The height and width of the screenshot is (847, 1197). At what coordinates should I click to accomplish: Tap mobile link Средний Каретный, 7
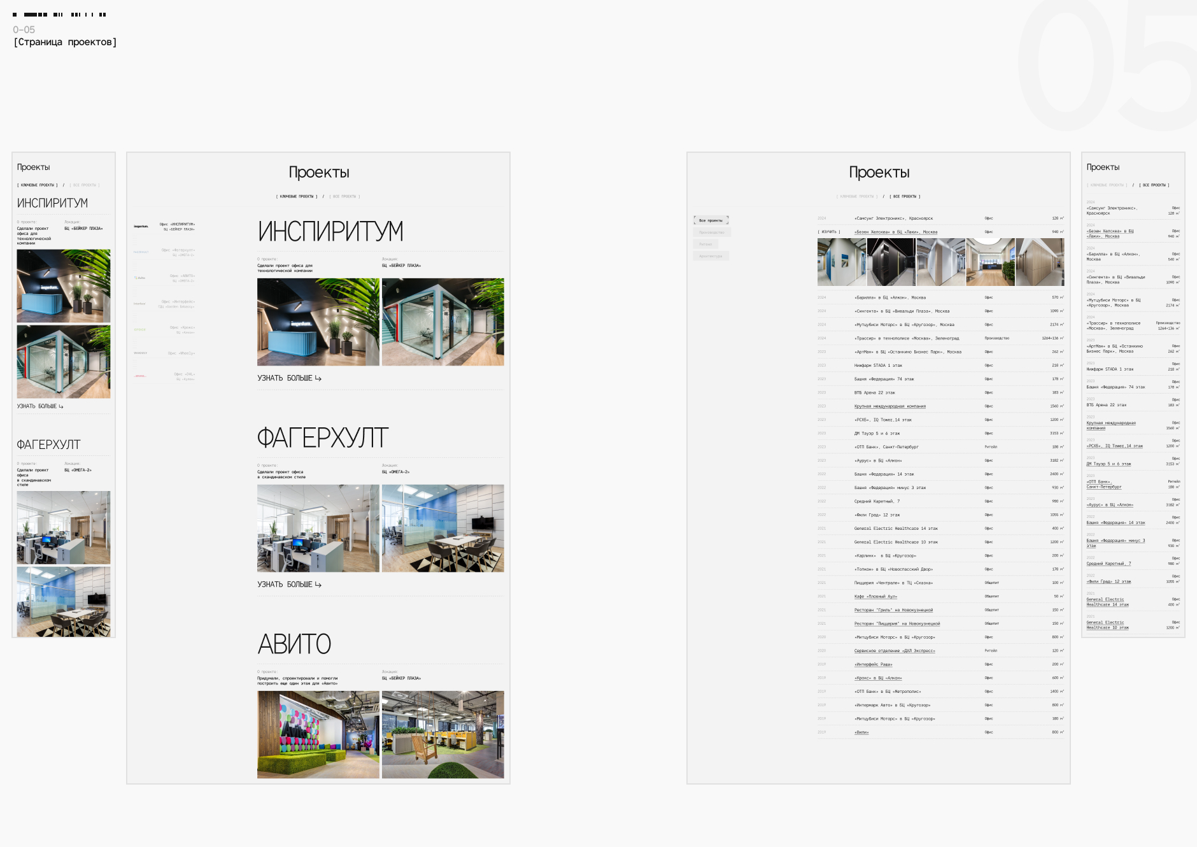[x=1108, y=564]
